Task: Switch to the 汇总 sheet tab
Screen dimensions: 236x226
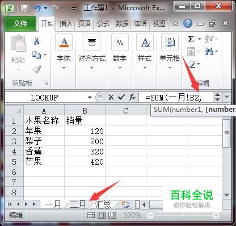Action: coord(103,204)
